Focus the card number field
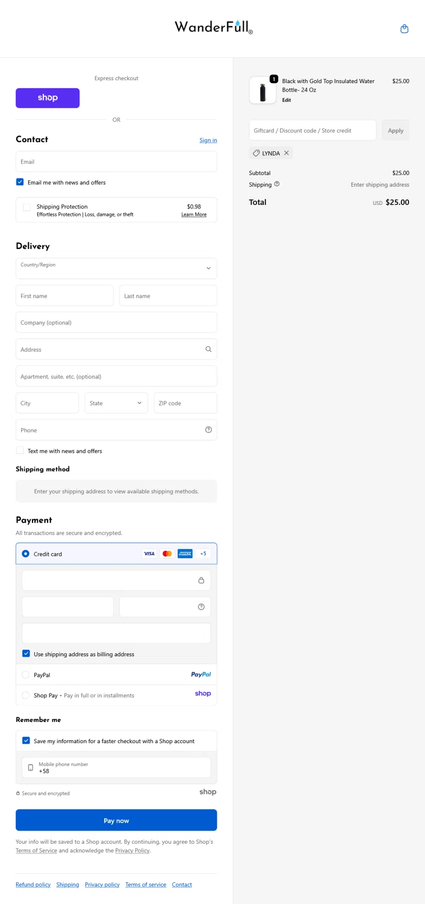 [x=116, y=580]
